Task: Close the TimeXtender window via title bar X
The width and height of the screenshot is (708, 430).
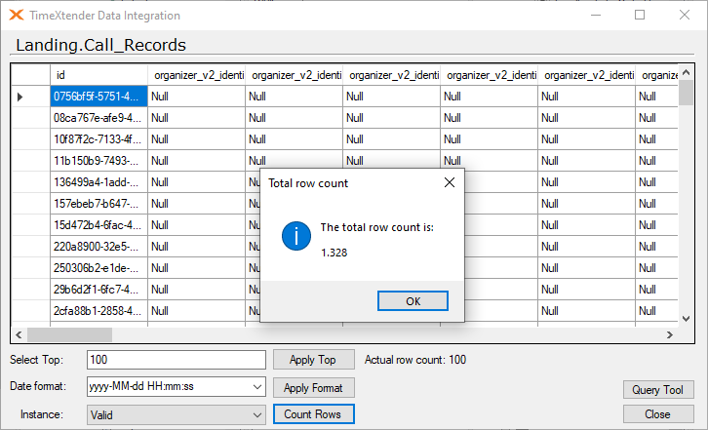Action: (x=684, y=15)
